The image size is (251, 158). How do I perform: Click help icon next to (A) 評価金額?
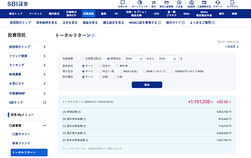point(79,112)
